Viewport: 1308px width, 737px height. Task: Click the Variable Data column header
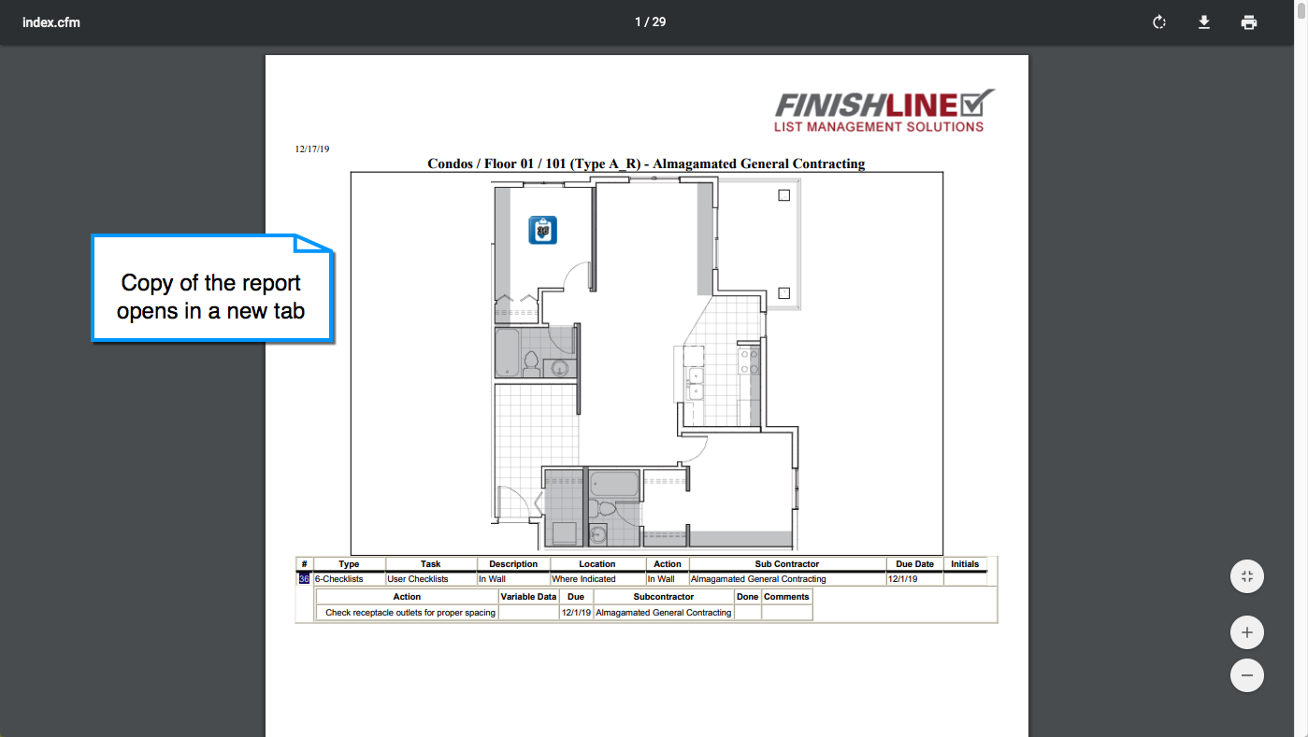coord(528,596)
